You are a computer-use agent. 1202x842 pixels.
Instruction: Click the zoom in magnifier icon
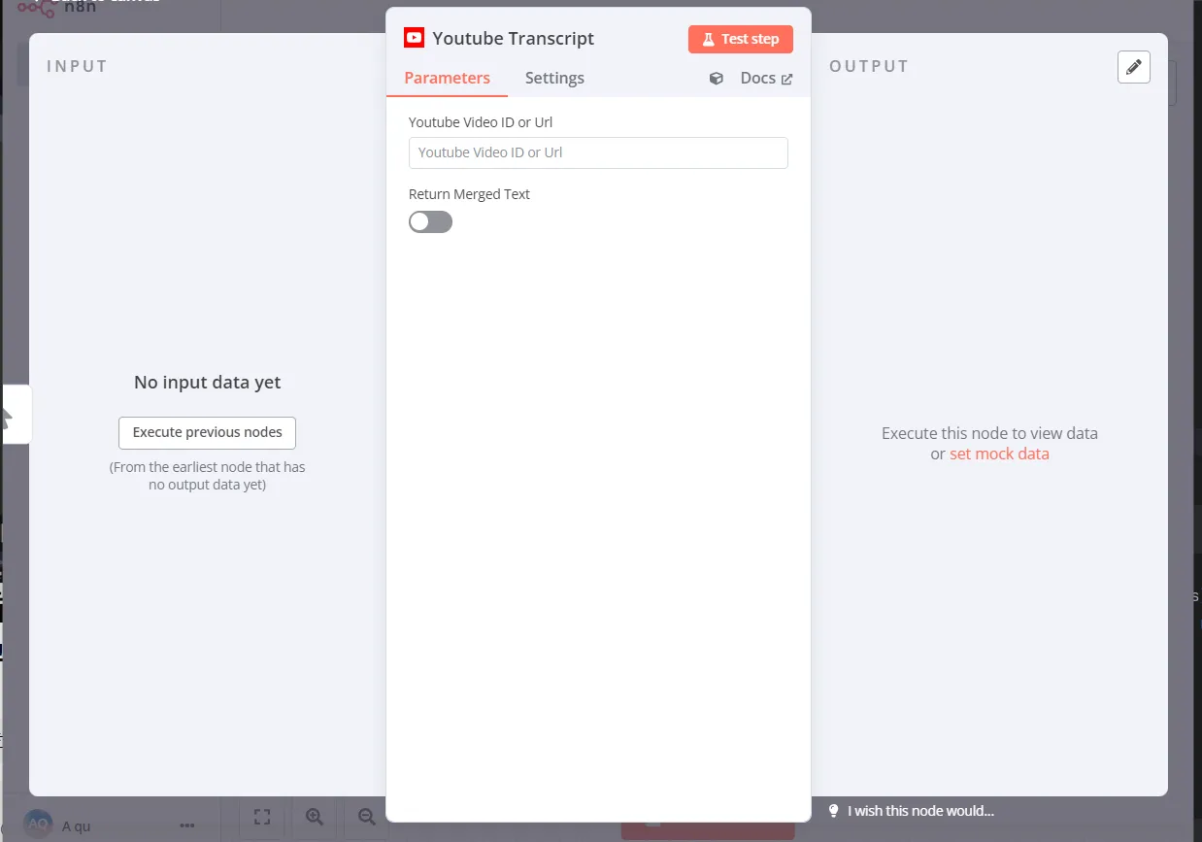click(x=314, y=817)
